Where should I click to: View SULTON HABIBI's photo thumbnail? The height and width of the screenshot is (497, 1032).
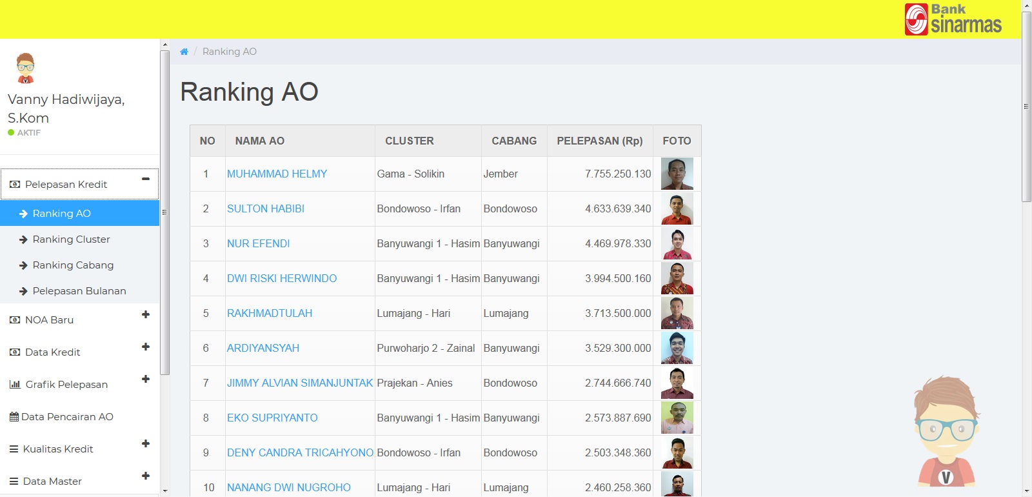[x=677, y=209]
